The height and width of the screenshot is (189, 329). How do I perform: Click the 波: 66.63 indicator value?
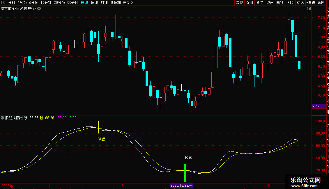31,118
